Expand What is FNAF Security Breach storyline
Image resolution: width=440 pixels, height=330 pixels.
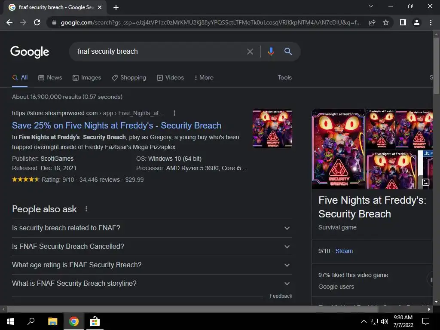click(x=152, y=284)
